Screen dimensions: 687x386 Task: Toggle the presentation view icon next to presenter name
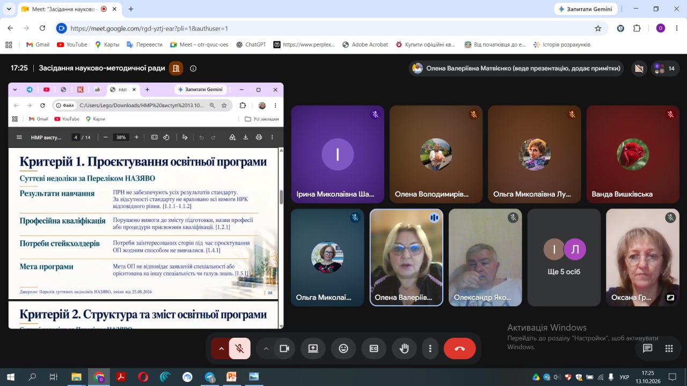(x=639, y=68)
